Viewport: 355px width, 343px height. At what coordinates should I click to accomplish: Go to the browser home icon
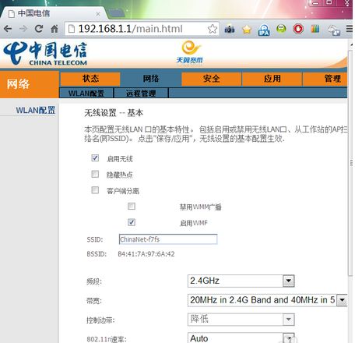(x=54, y=29)
